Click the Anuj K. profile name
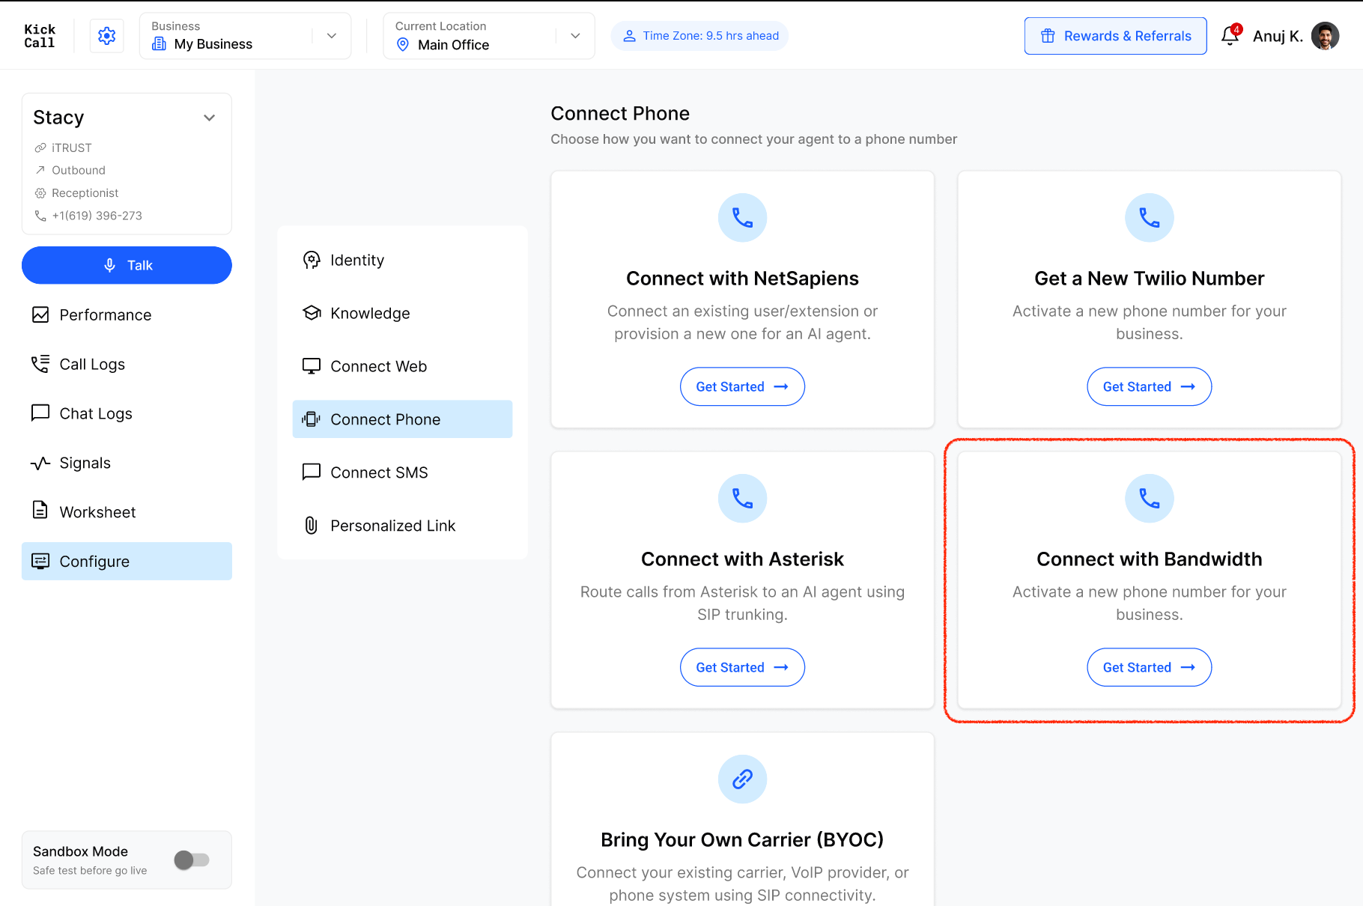 (1278, 36)
